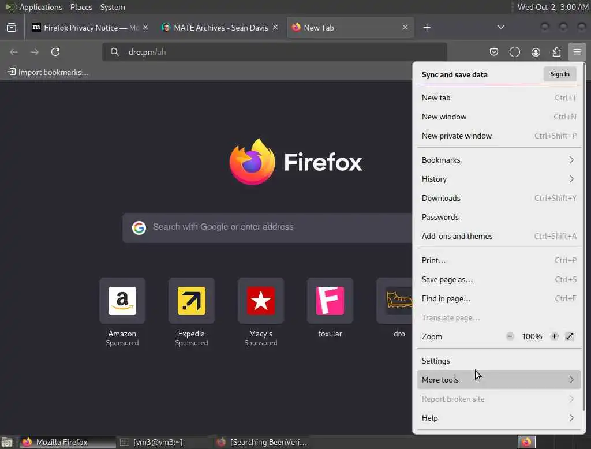
Task: Click the Firefox workspace icon in bottom-right panel
Action: pos(526,442)
